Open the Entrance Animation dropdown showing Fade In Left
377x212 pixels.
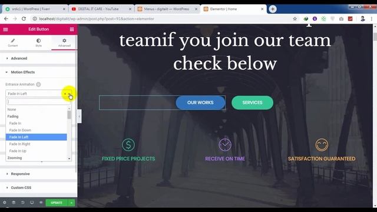click(38, 94)
